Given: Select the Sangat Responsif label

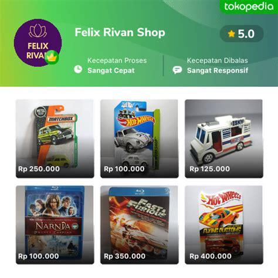Looking at the screenshot, I should tap(218, 70).
